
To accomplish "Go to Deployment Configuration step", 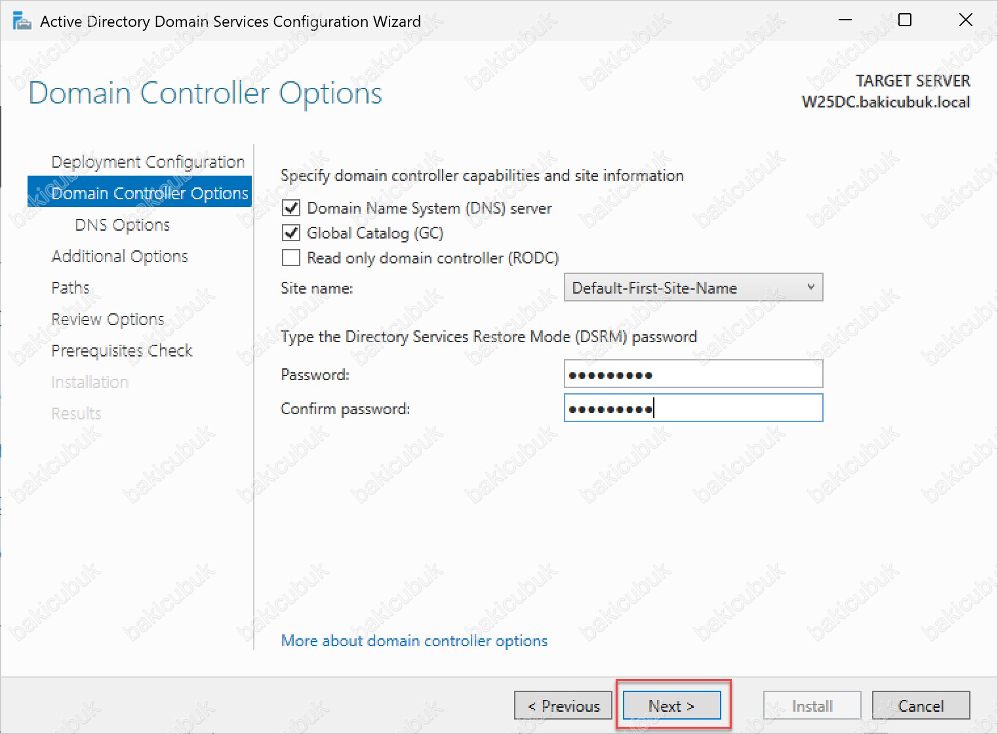I will pyautogui.click(x=148, y=162).
